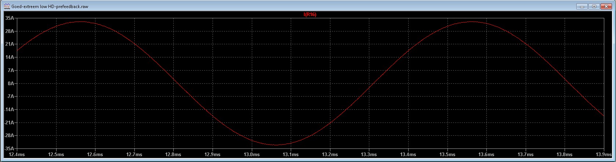Screen dimensions: 616x162
Task: Click the 13.6ms time axis label
Action: coord(487,155)
